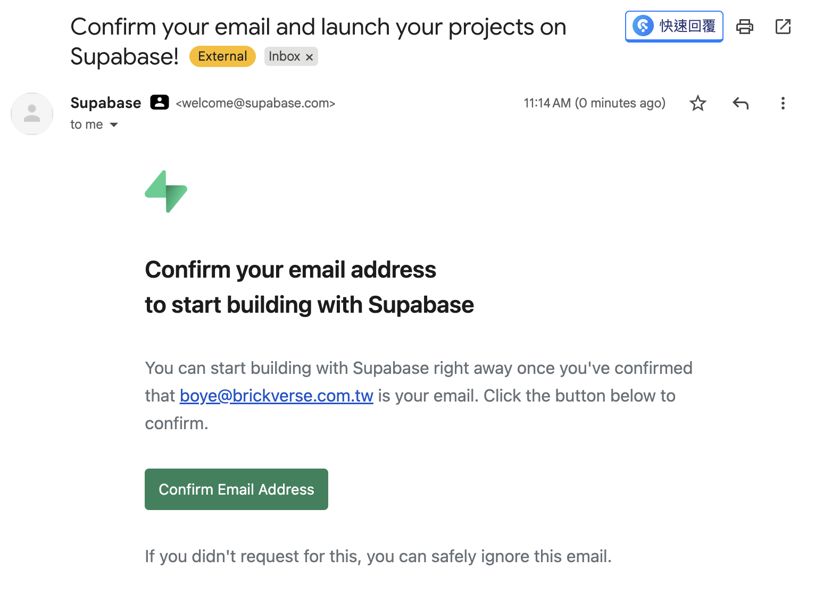Viewport: 815px width, 601px height.
Task: Open the three-dot more options menu
Action: tap(783, 103)
